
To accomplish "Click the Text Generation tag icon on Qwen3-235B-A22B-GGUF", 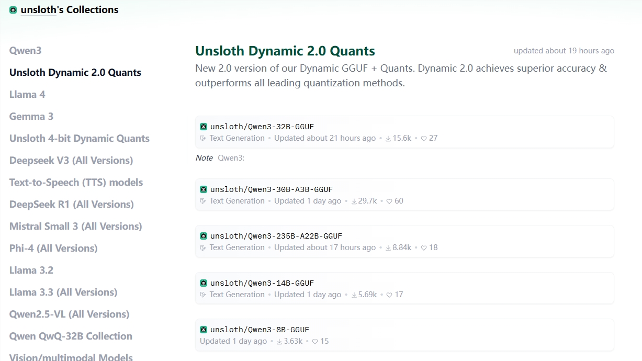I will (x=204, y=247).
